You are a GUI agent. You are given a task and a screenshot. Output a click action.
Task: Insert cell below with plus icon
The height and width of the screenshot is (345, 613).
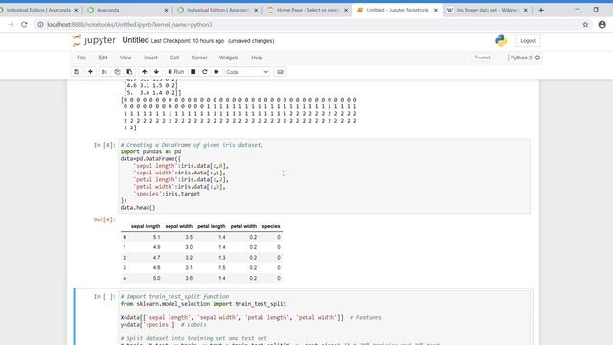[90, 72]
